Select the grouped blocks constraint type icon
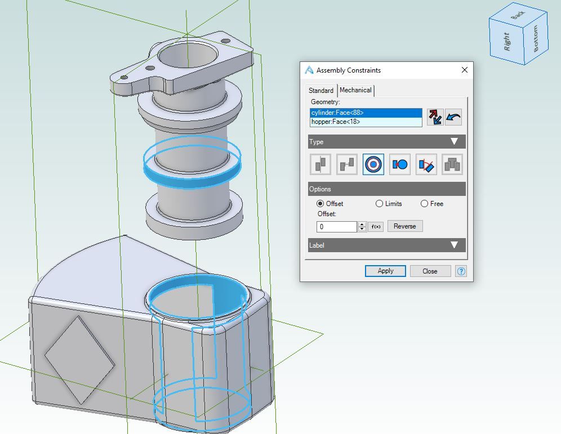 click(x=452, y=164)
